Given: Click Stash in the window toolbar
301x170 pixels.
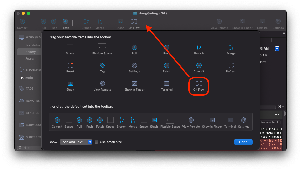Looking at the screenshot, I should (120, 24).
